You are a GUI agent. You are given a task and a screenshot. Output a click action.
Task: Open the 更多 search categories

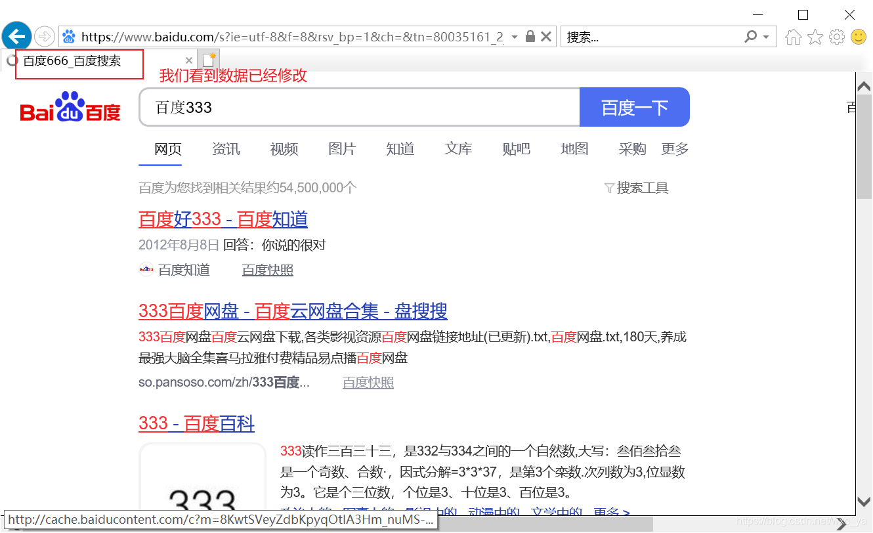coord(675,149)
